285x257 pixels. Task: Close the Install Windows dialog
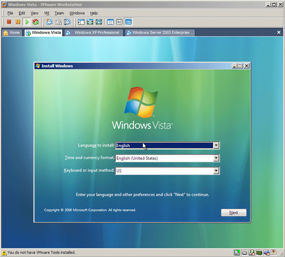[247, 66]
